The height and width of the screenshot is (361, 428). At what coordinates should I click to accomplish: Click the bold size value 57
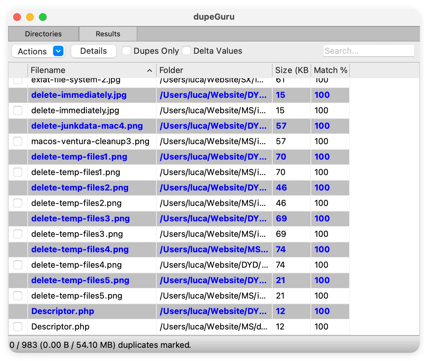(x=281, y=126)
